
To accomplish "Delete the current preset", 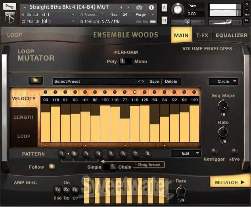I will click(x=171, y=82).
